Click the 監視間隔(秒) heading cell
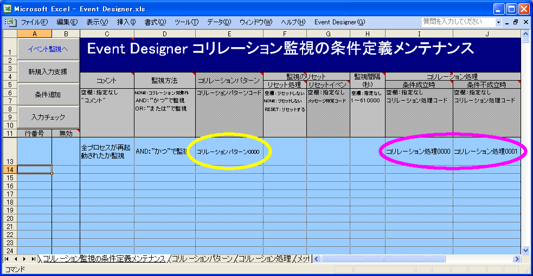The width and height of the screenshot is (533, 276). pos(368,81)
